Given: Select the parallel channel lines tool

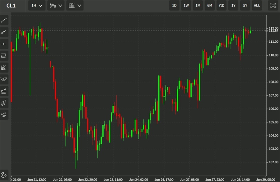Looking at the screenshot, I should coord(4,103).
